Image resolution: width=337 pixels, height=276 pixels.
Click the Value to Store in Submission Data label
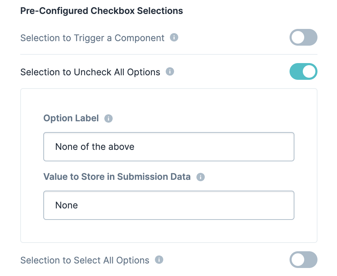tap(117, 177)
